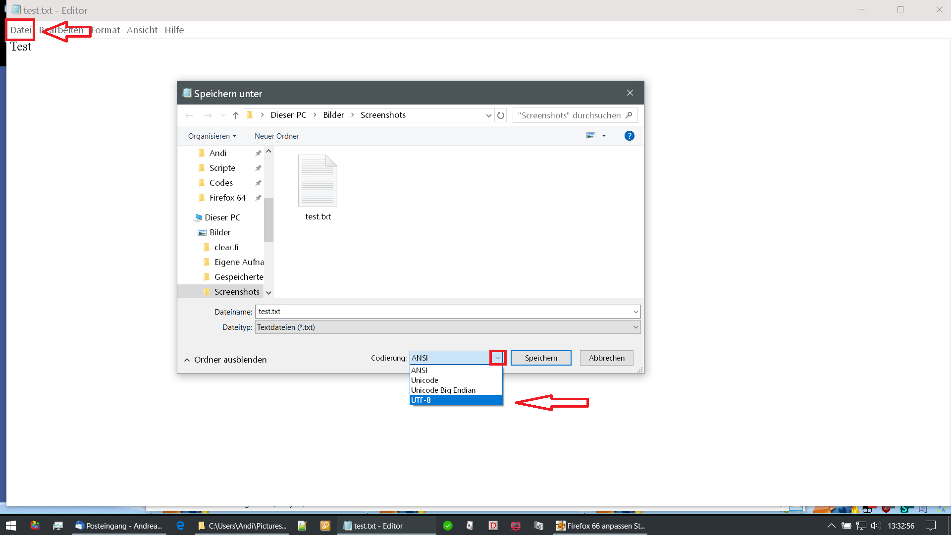Click the refresh icon in address bar
The height and width of the screenshot is (535, 951).
click(x=501, y=115)
